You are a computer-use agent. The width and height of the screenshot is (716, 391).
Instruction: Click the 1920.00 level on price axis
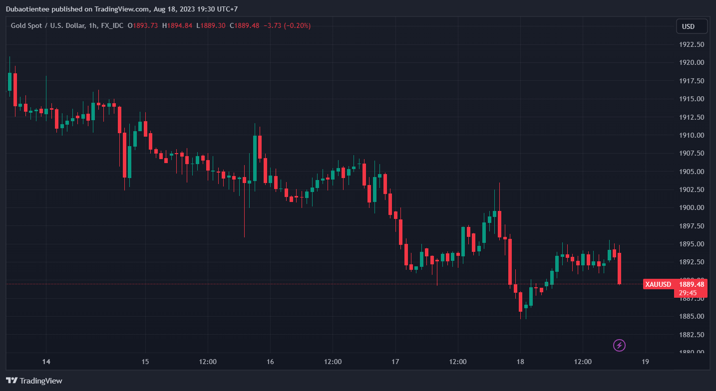(692, 62)
